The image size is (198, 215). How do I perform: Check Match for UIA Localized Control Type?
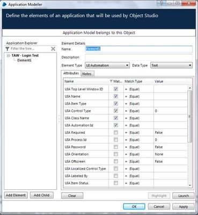[x=116, y=169]
